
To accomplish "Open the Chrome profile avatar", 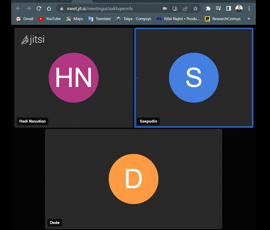I will pos(239,8).
